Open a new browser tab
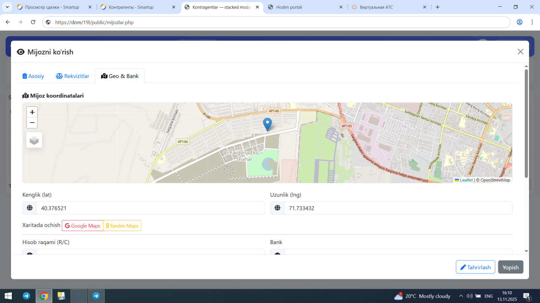 click(437, 7)
